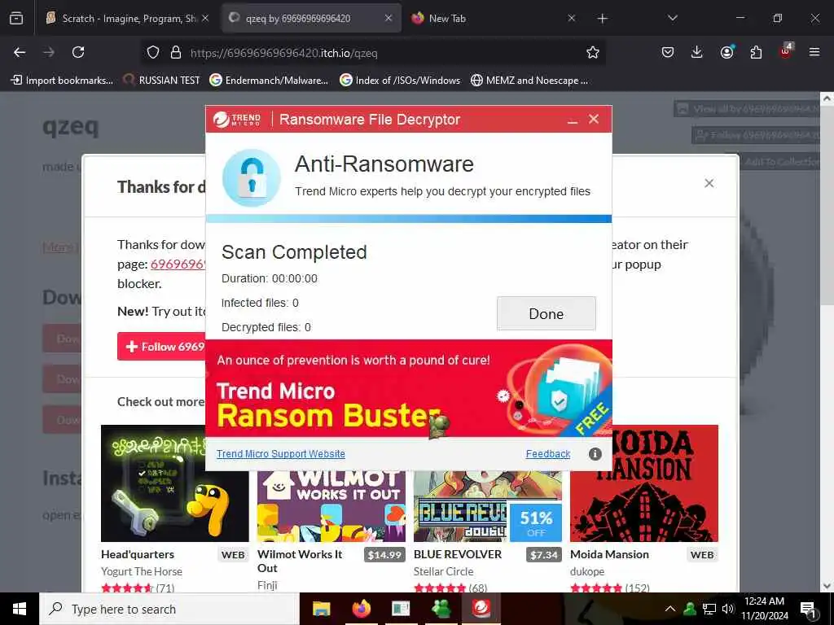Open Trend Micro Support Website link
This screenshot has width=834, height=625.
click(280, 454)
